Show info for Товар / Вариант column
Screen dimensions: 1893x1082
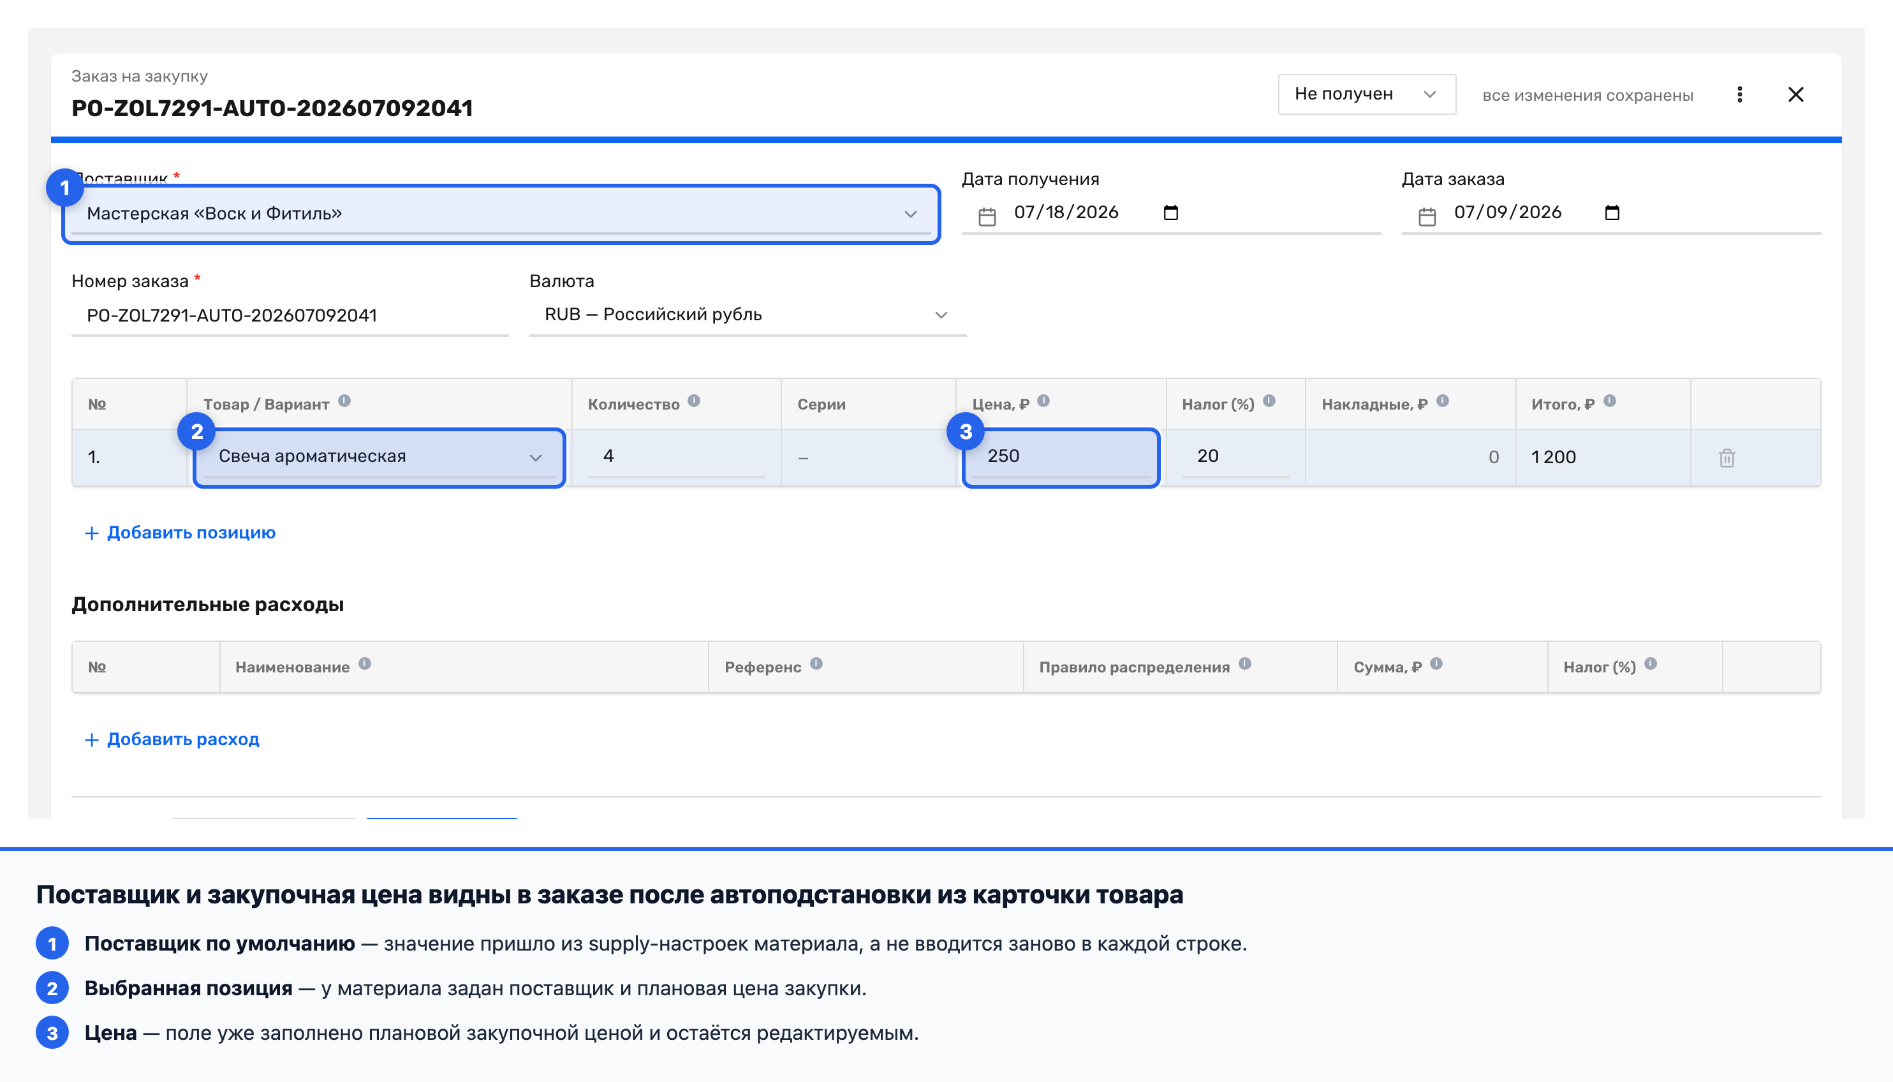[344, 401]
